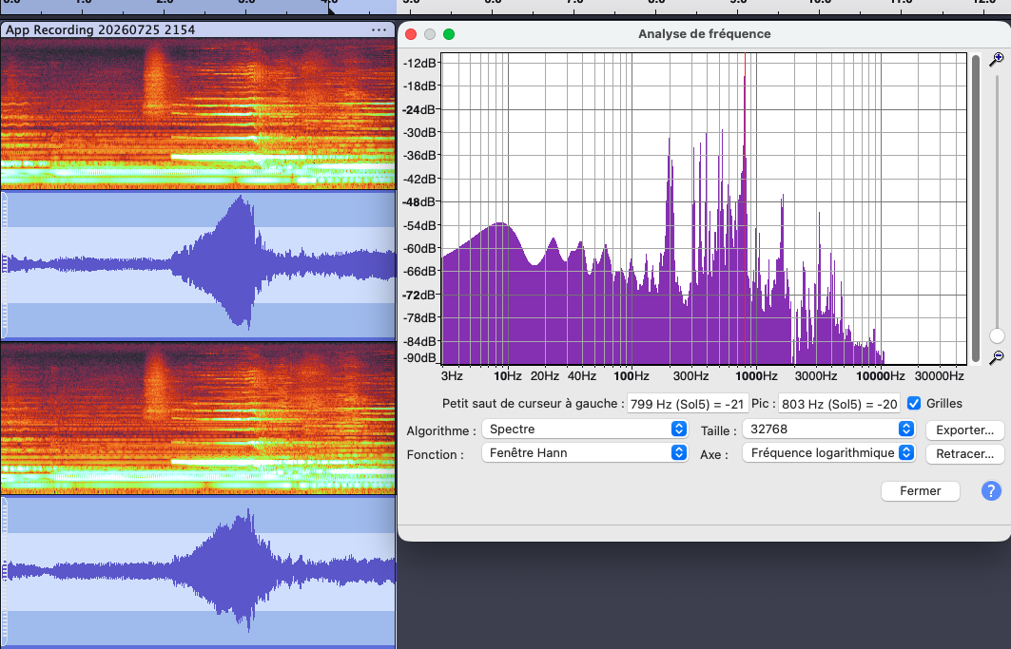Open the help question mark button
The height and width of the screenshot is (649, 1011).
coord(991,491)
